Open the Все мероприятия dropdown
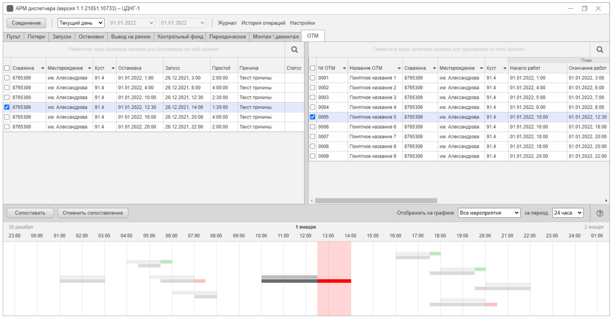The image size is (612, 320). (489, 213)
